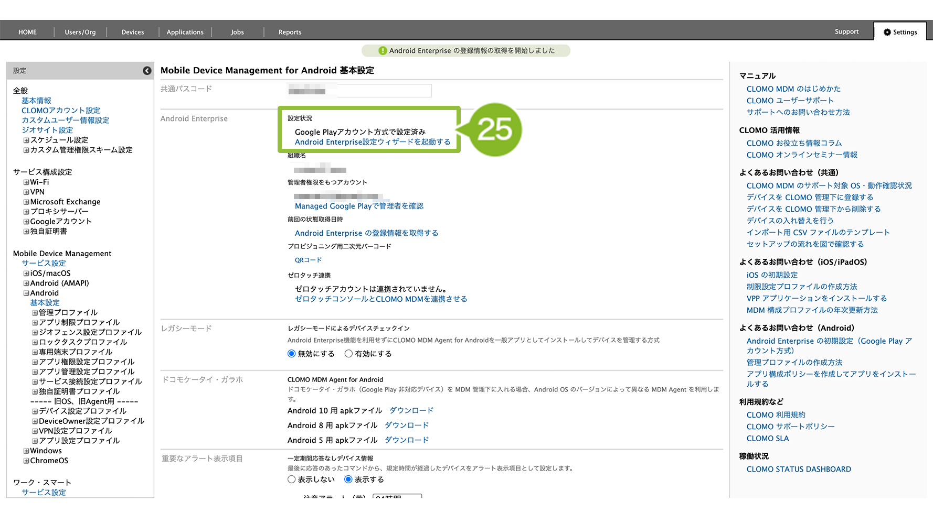Open インポート用 CSV ファイルのテンプレート link
Screen dimensions: 933x524
[x=818, y=233]
